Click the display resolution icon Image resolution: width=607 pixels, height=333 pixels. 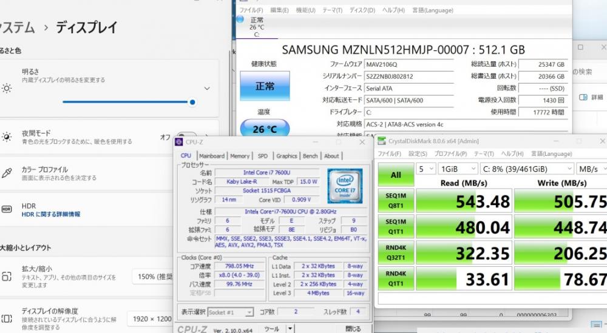7,318
